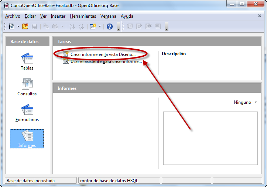Select Consultas in the database pane
The height and width of the screenshot is (187, 267).
27,87
